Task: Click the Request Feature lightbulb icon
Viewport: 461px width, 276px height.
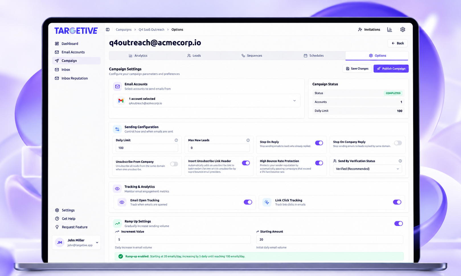Action: coord(57,227)
